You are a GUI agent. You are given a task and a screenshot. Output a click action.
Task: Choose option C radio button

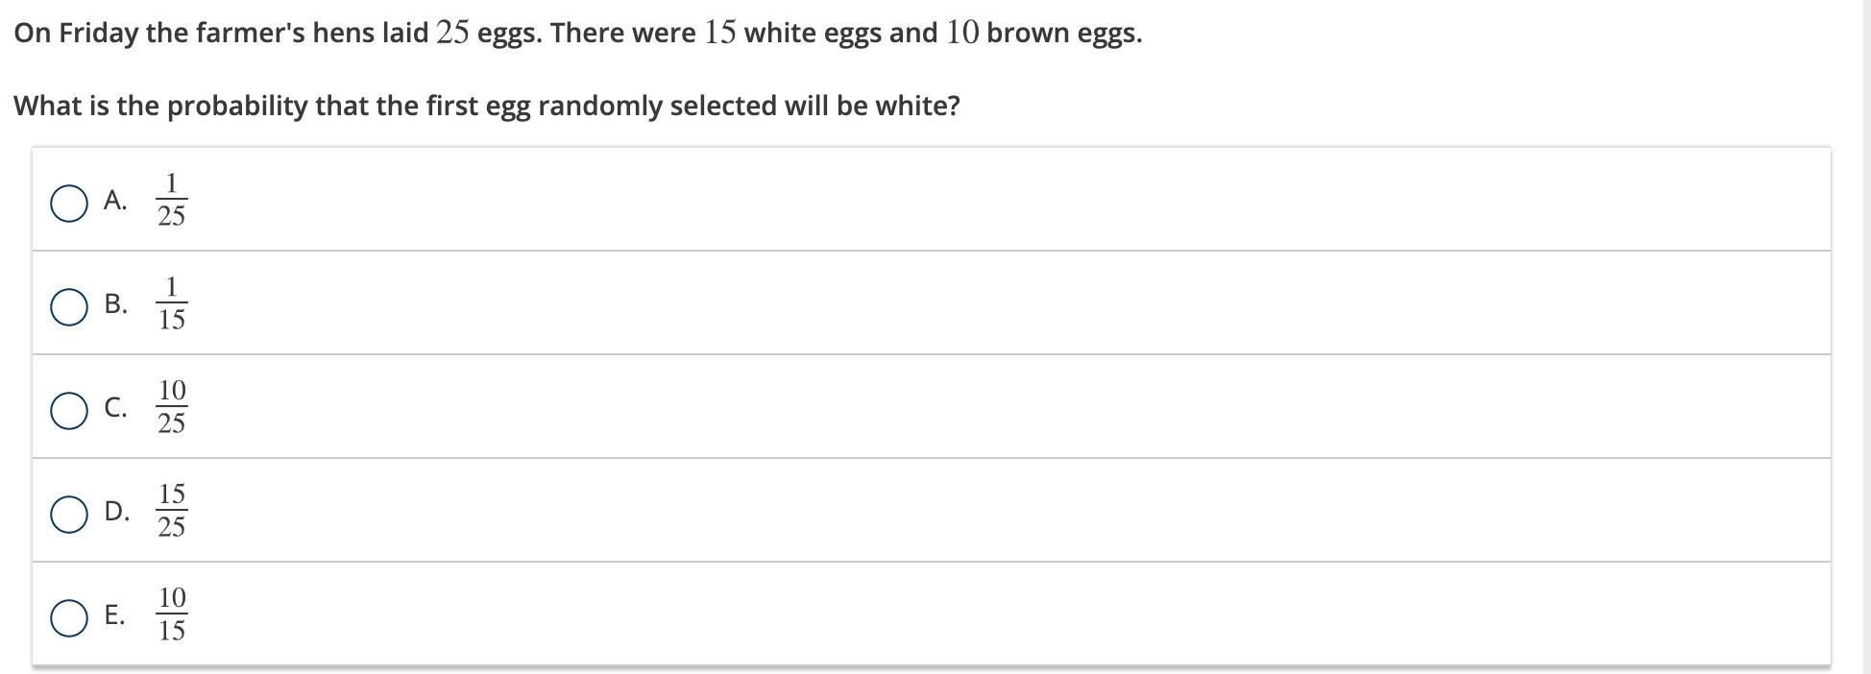[x=69, y=411]
